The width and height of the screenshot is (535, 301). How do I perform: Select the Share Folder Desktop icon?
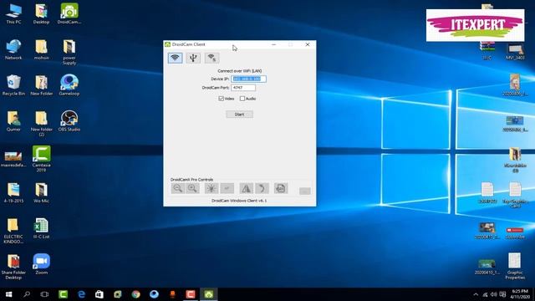click(13, 267)
